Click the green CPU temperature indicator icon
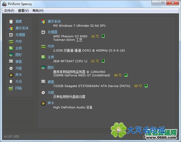 click(x=103, y=36)
